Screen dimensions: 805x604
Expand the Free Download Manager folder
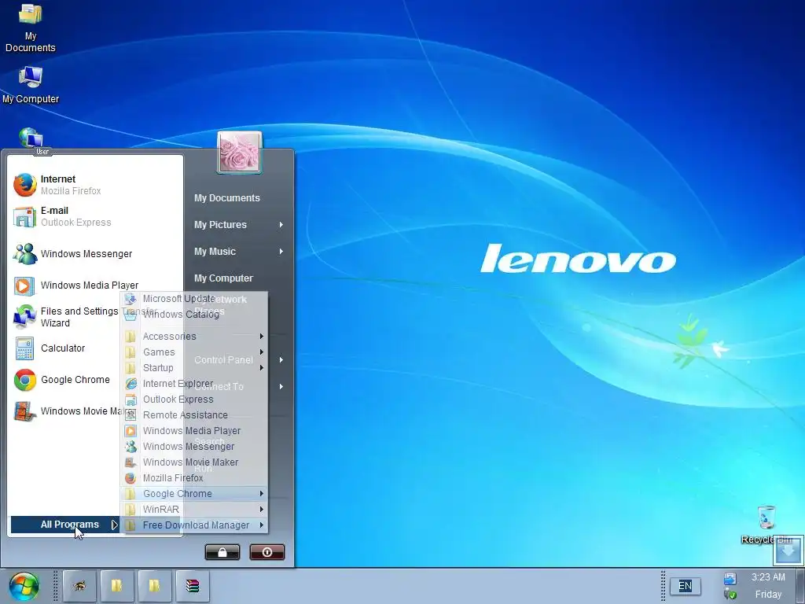click(x=194, y=525)
